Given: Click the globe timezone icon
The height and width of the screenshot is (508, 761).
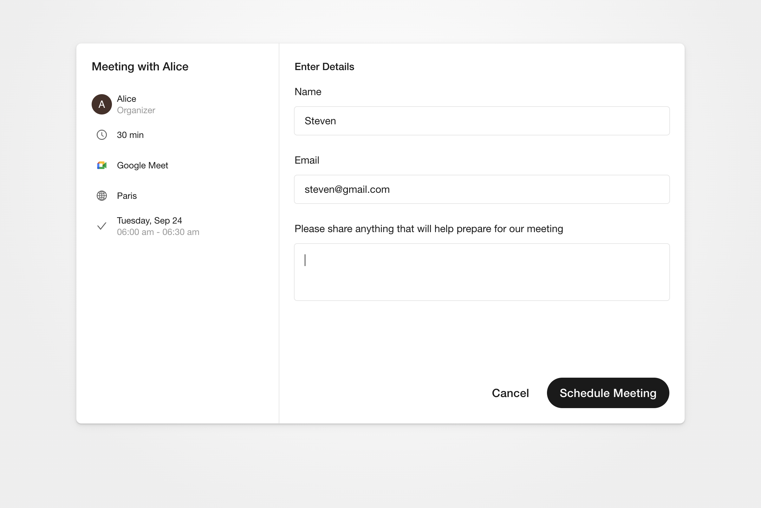Looking at the screenshot, I should click(x=102, y=196).
